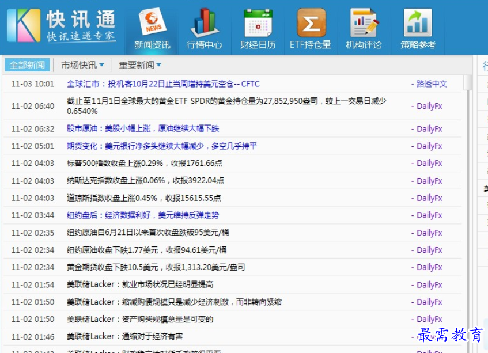
Task: Open 纽约原油收盘跌破95美元 news row
Action: click(x=149, y=233)
